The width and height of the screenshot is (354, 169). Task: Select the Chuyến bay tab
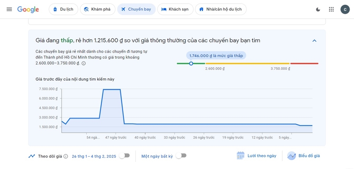pyautogui.click(x=136, y=9)
